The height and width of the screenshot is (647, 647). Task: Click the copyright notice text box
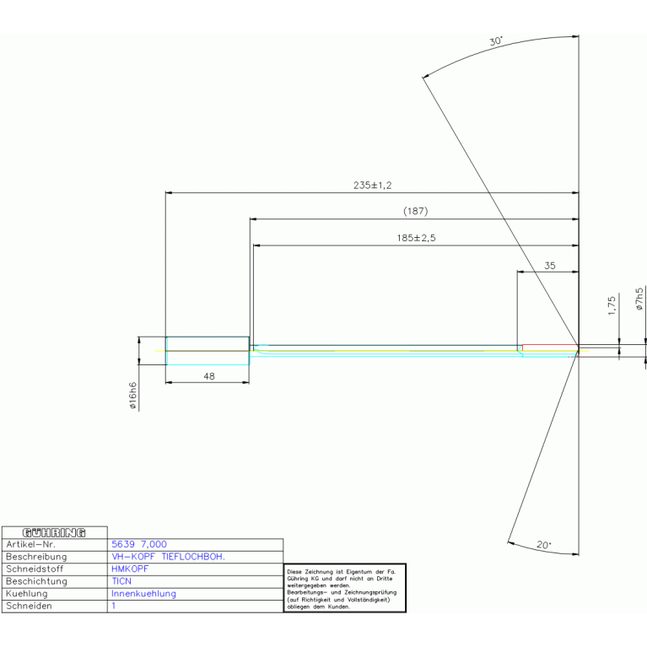click(x=345, y=588)
